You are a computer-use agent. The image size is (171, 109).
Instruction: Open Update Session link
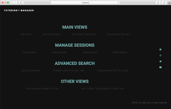(90, 52)
